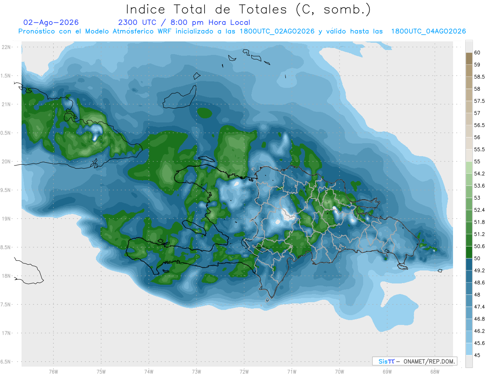
Task: Click the "51.2" colorbar label
Action: click(479, 234)
